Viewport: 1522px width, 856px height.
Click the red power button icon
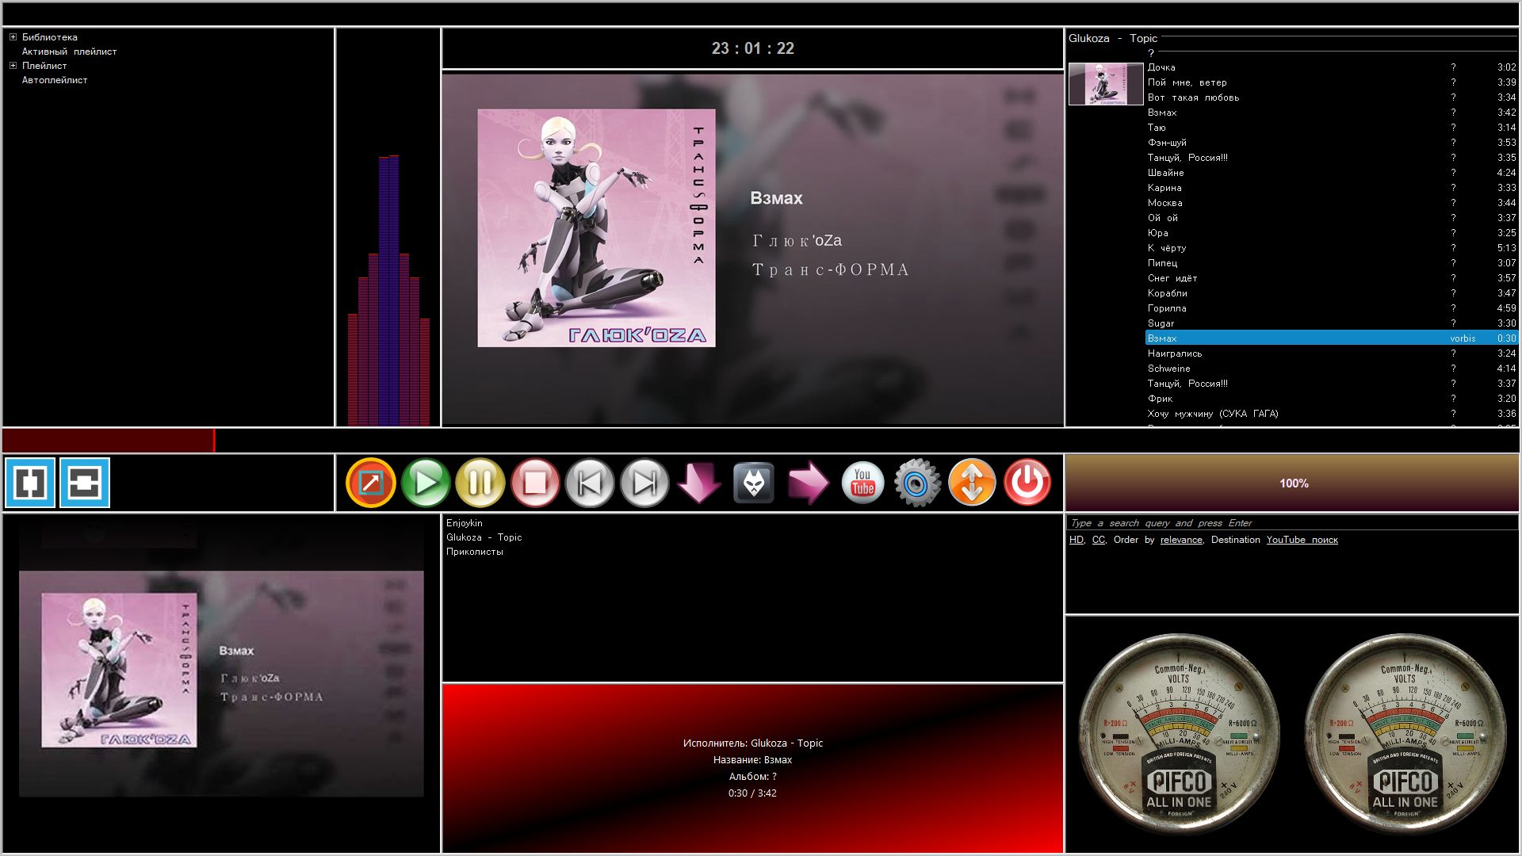point(1027,483)
